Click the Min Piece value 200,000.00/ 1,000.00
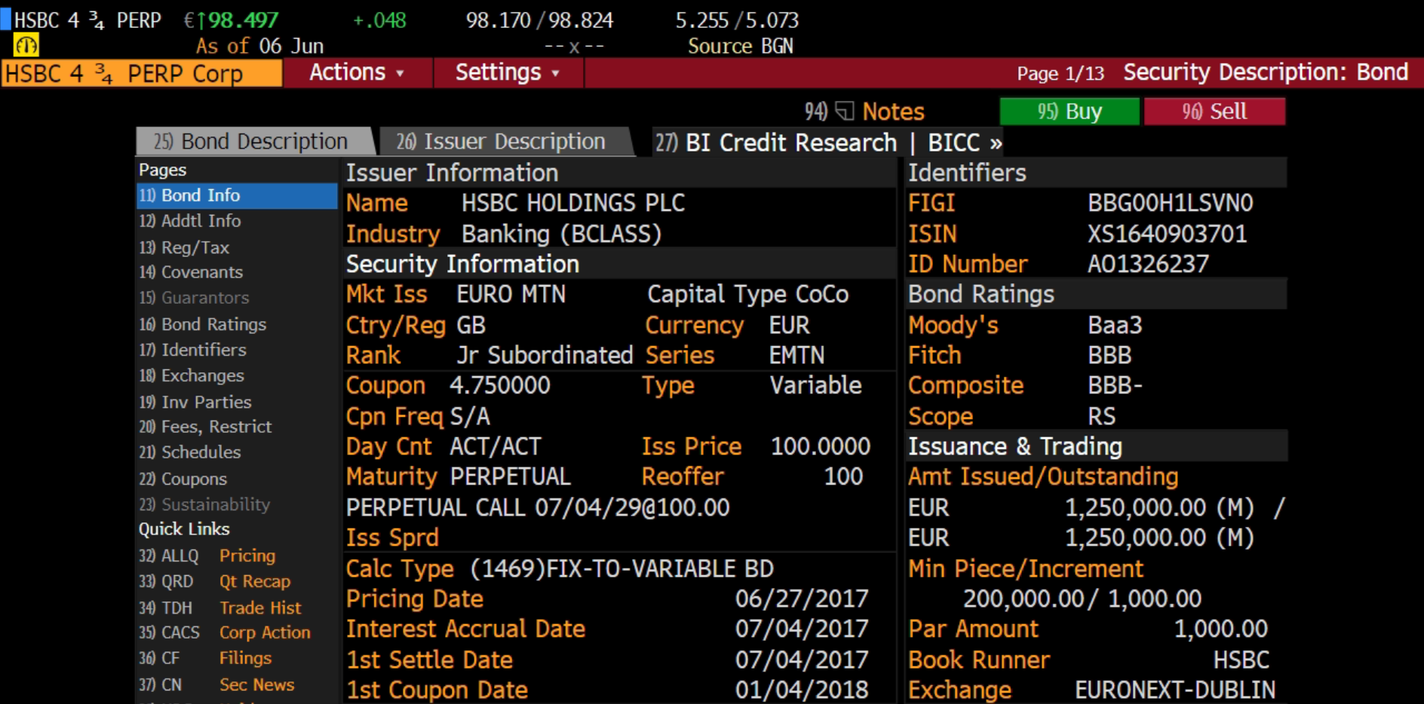1424x704 pixels. click(1082, 598)
